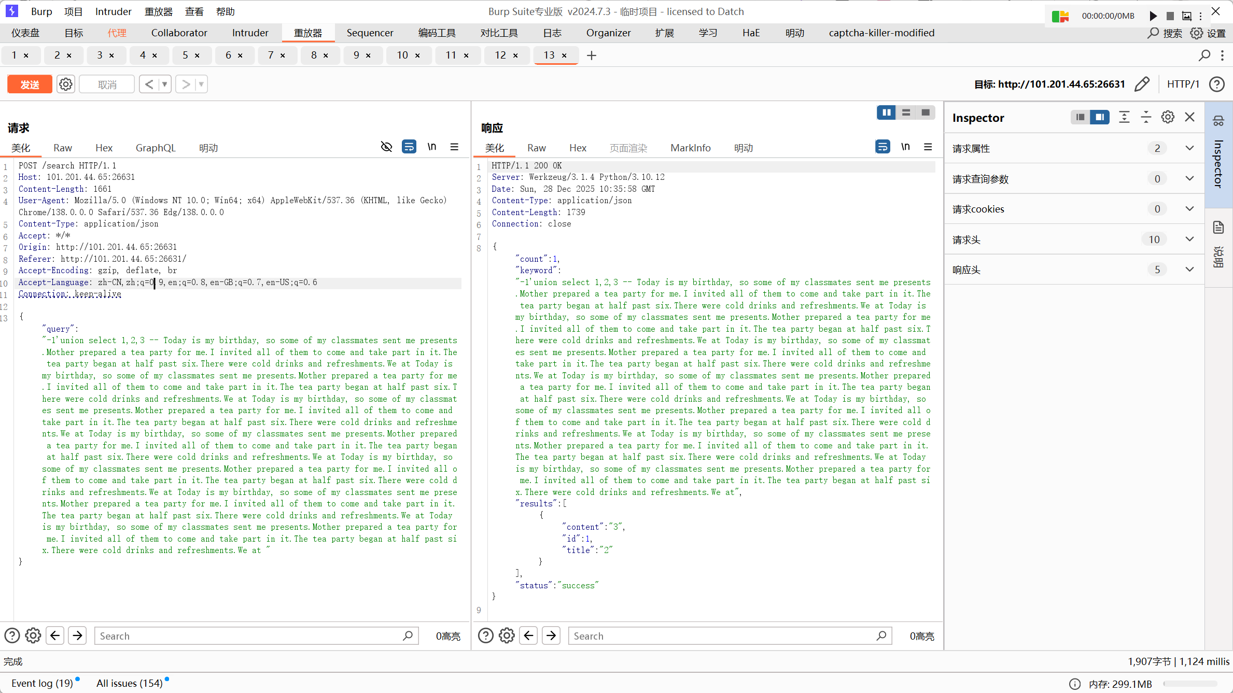The height and width of the screenshot is (693, 1233).
Task: Toggle non-printable characters in request pane
Action: [432, 147]
